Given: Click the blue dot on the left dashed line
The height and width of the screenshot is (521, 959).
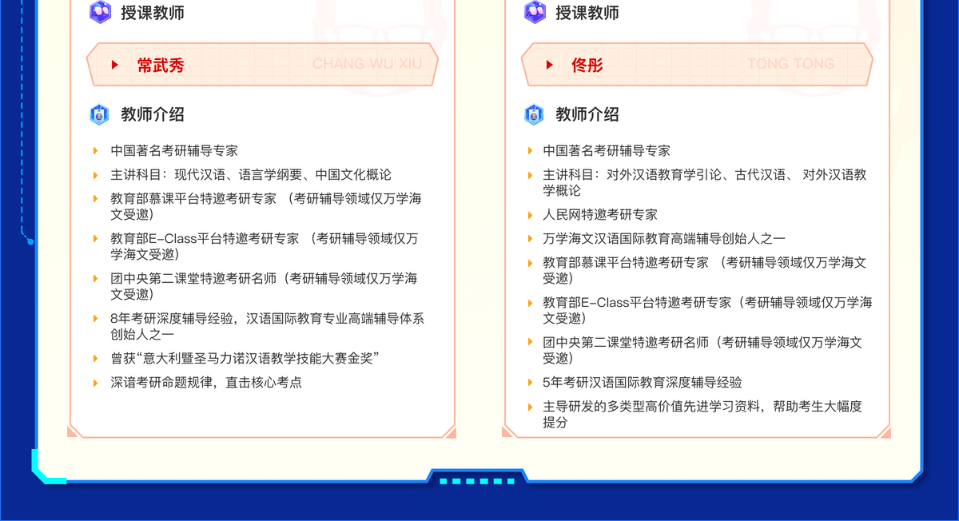Looking at the screenshot, I should pos(30,241).
